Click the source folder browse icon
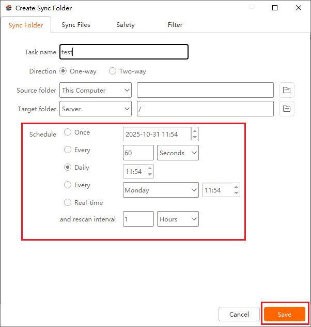Screen dimensions: 311x327 coord(287,90)
